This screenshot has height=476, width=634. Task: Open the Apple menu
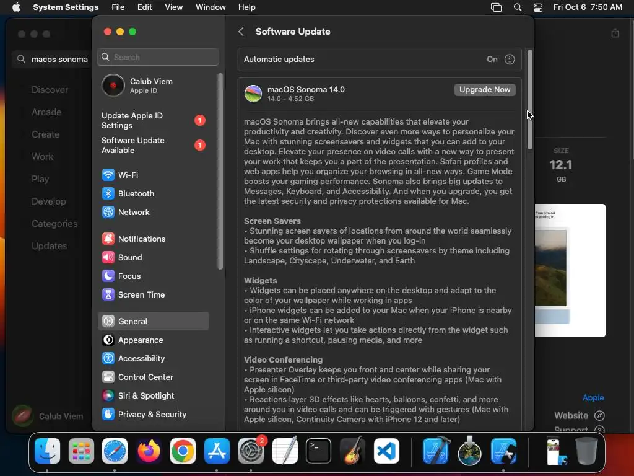pos(16,7)
